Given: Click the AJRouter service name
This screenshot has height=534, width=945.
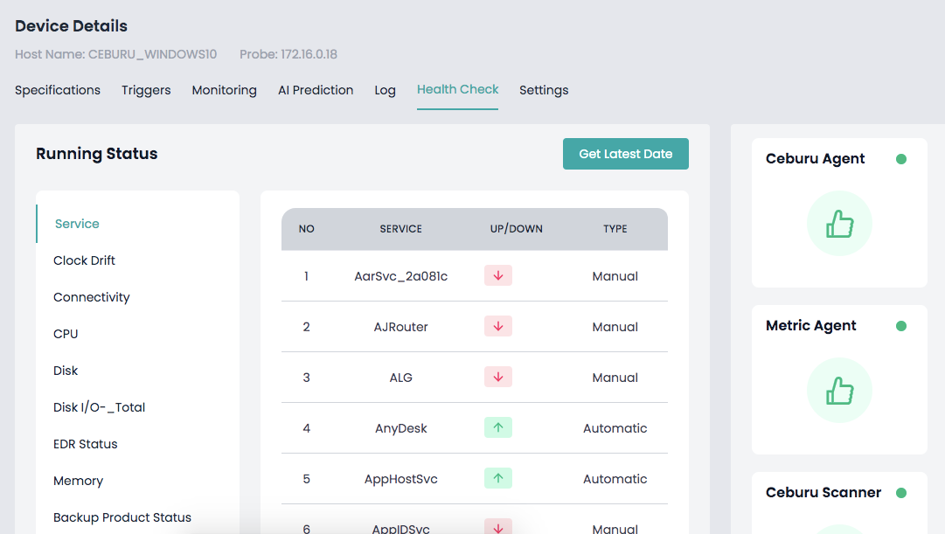Looking at the screenshot, I should 400,327.
